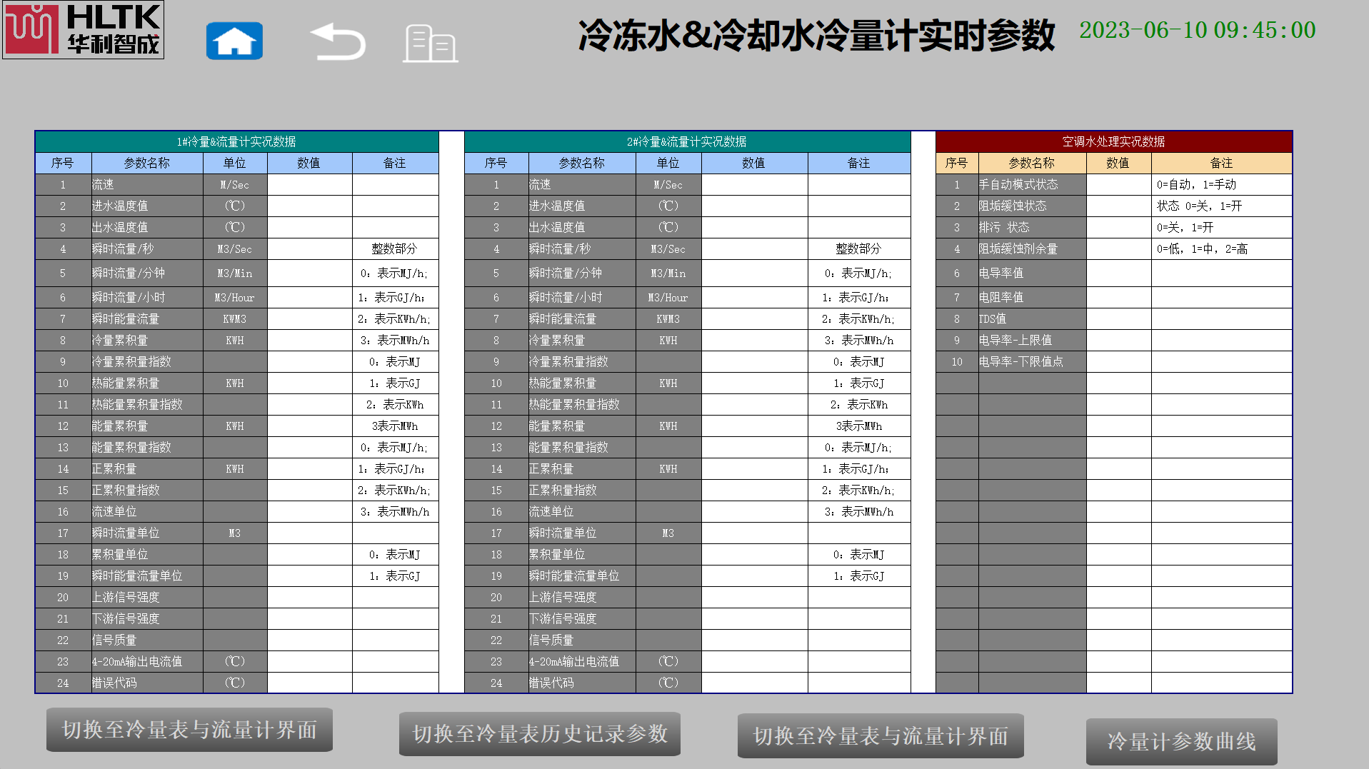
Task: Open the 冷量计参数曲线 button
Action: tap(1181, 741)
